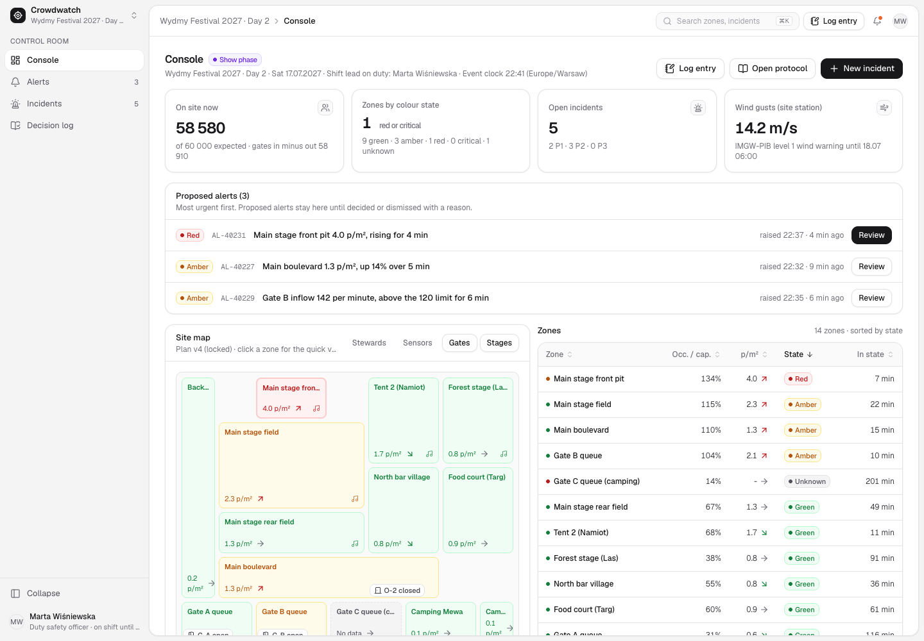Click the New incident button

pyautogui.click(x=862, y=69)
